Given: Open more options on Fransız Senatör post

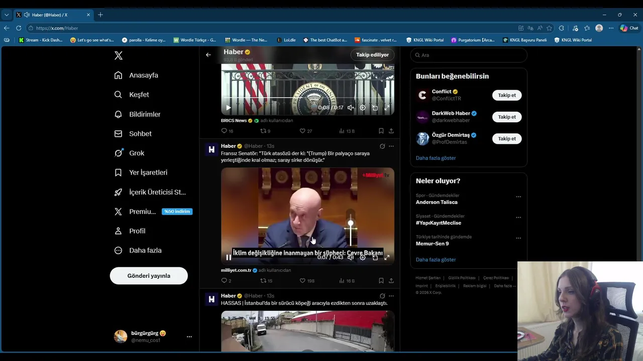Looking at the screenshot, I should point(391,146).
